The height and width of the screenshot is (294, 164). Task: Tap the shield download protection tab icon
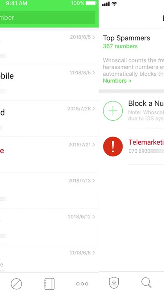(x=114, y=283)
